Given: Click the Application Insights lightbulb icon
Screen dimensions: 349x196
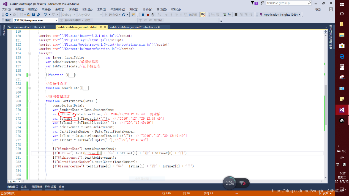Looking at the screenshot, I should point(261,15).
